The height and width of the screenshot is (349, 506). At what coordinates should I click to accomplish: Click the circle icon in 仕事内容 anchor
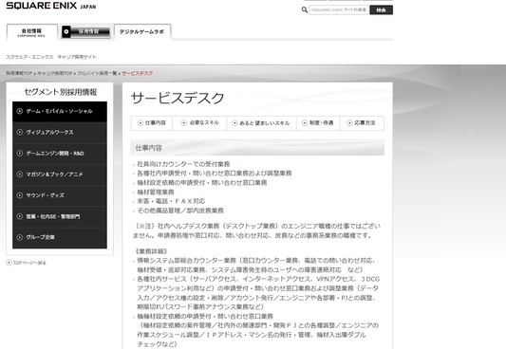(x=141, y=123)
